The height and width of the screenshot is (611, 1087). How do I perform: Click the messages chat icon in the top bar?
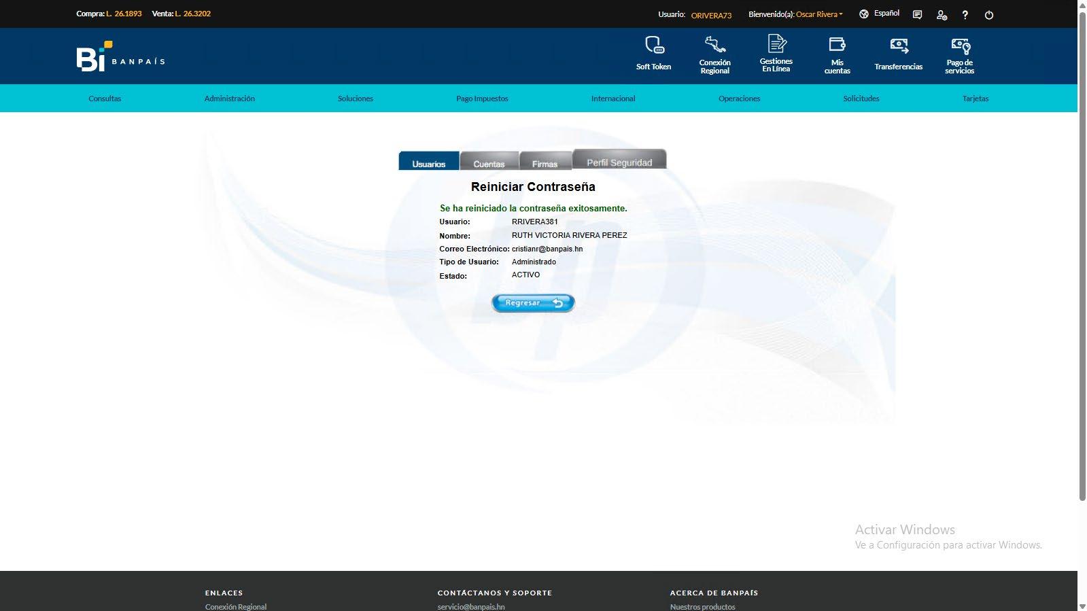[917, 14]
